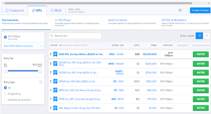
Task: Open $75K Sun NFL Scramble contest
Action: click(80, 99)
